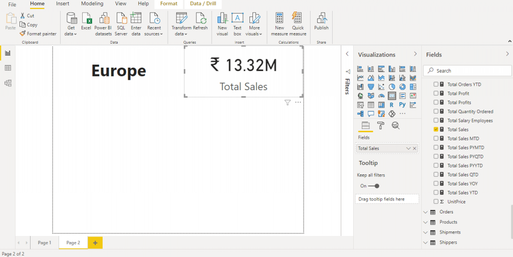Switch to the Data / Drill tab
Viewport: 513px width, 257px height.
click(203, 4)
